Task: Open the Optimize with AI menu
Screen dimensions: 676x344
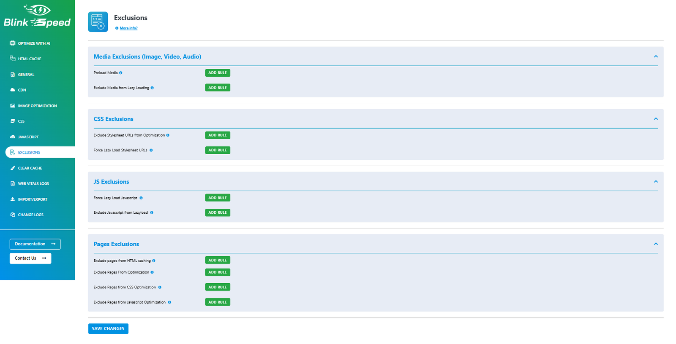Action: click(34, 43)
